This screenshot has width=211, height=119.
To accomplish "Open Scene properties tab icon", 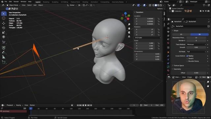I will [x=168, y=39].
